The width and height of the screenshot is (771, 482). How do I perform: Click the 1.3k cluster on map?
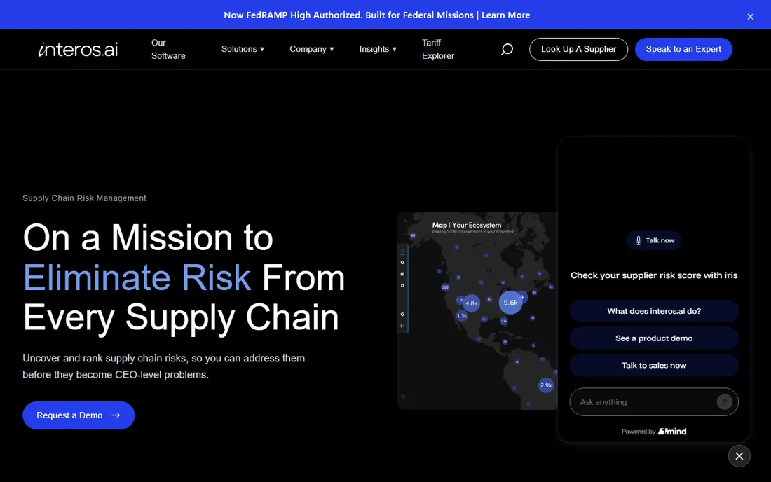coord(462,316)
